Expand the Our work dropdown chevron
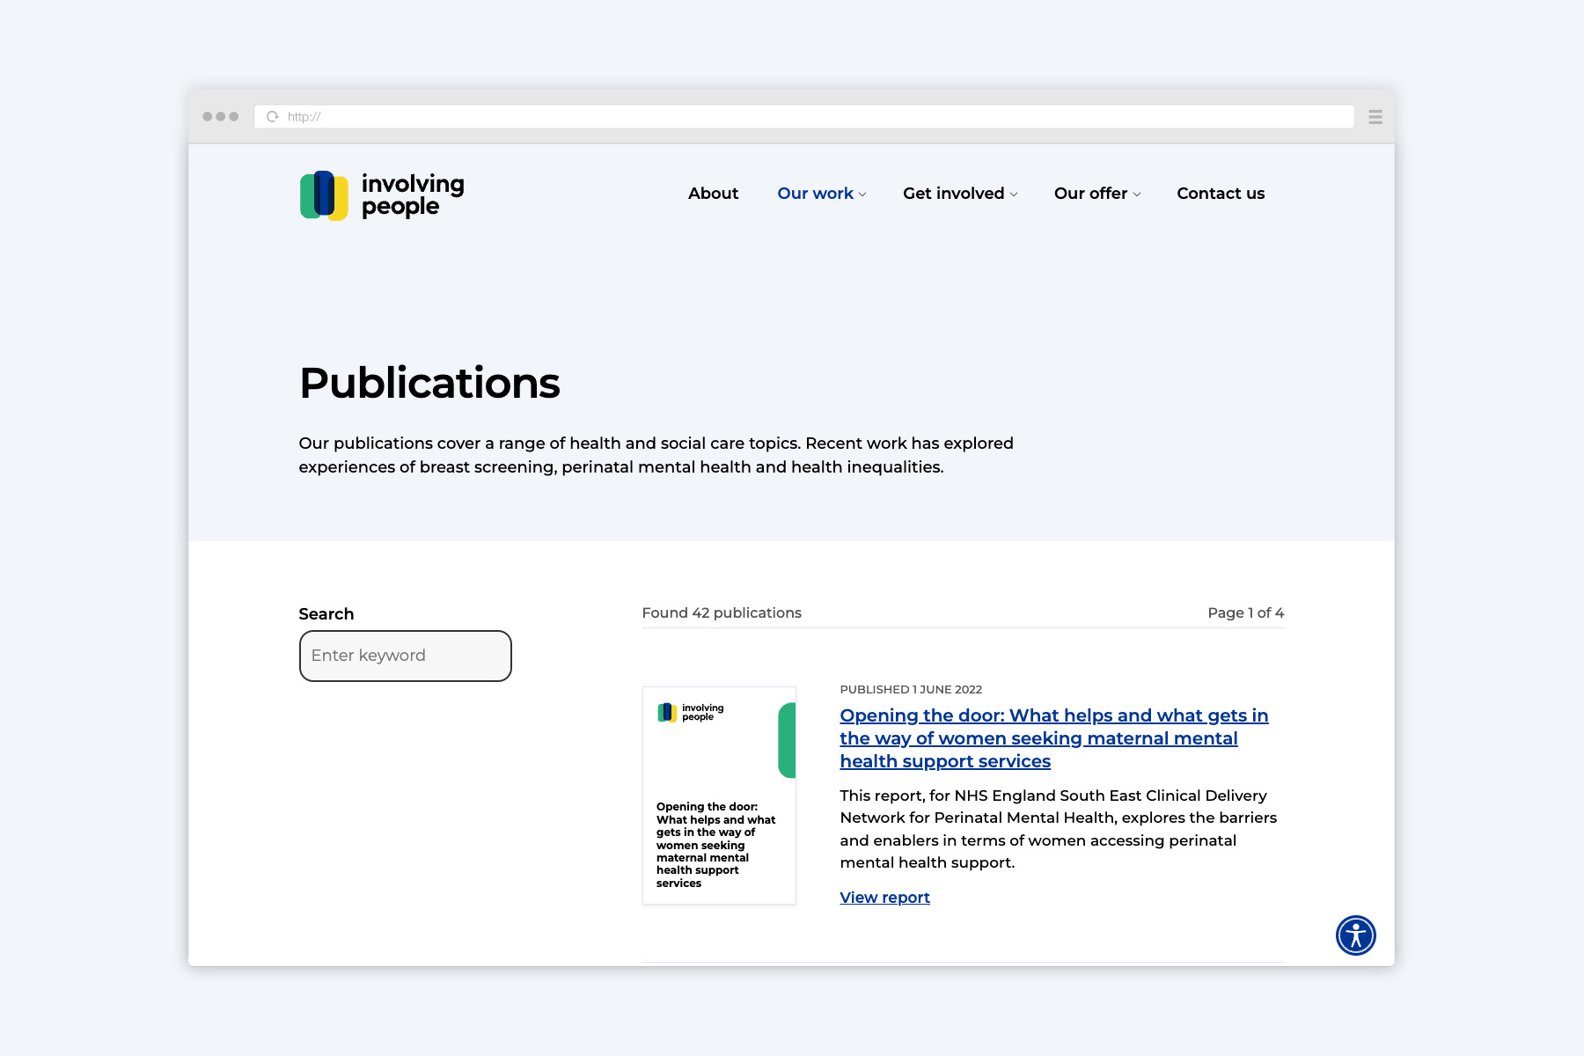 click(862, 194)
